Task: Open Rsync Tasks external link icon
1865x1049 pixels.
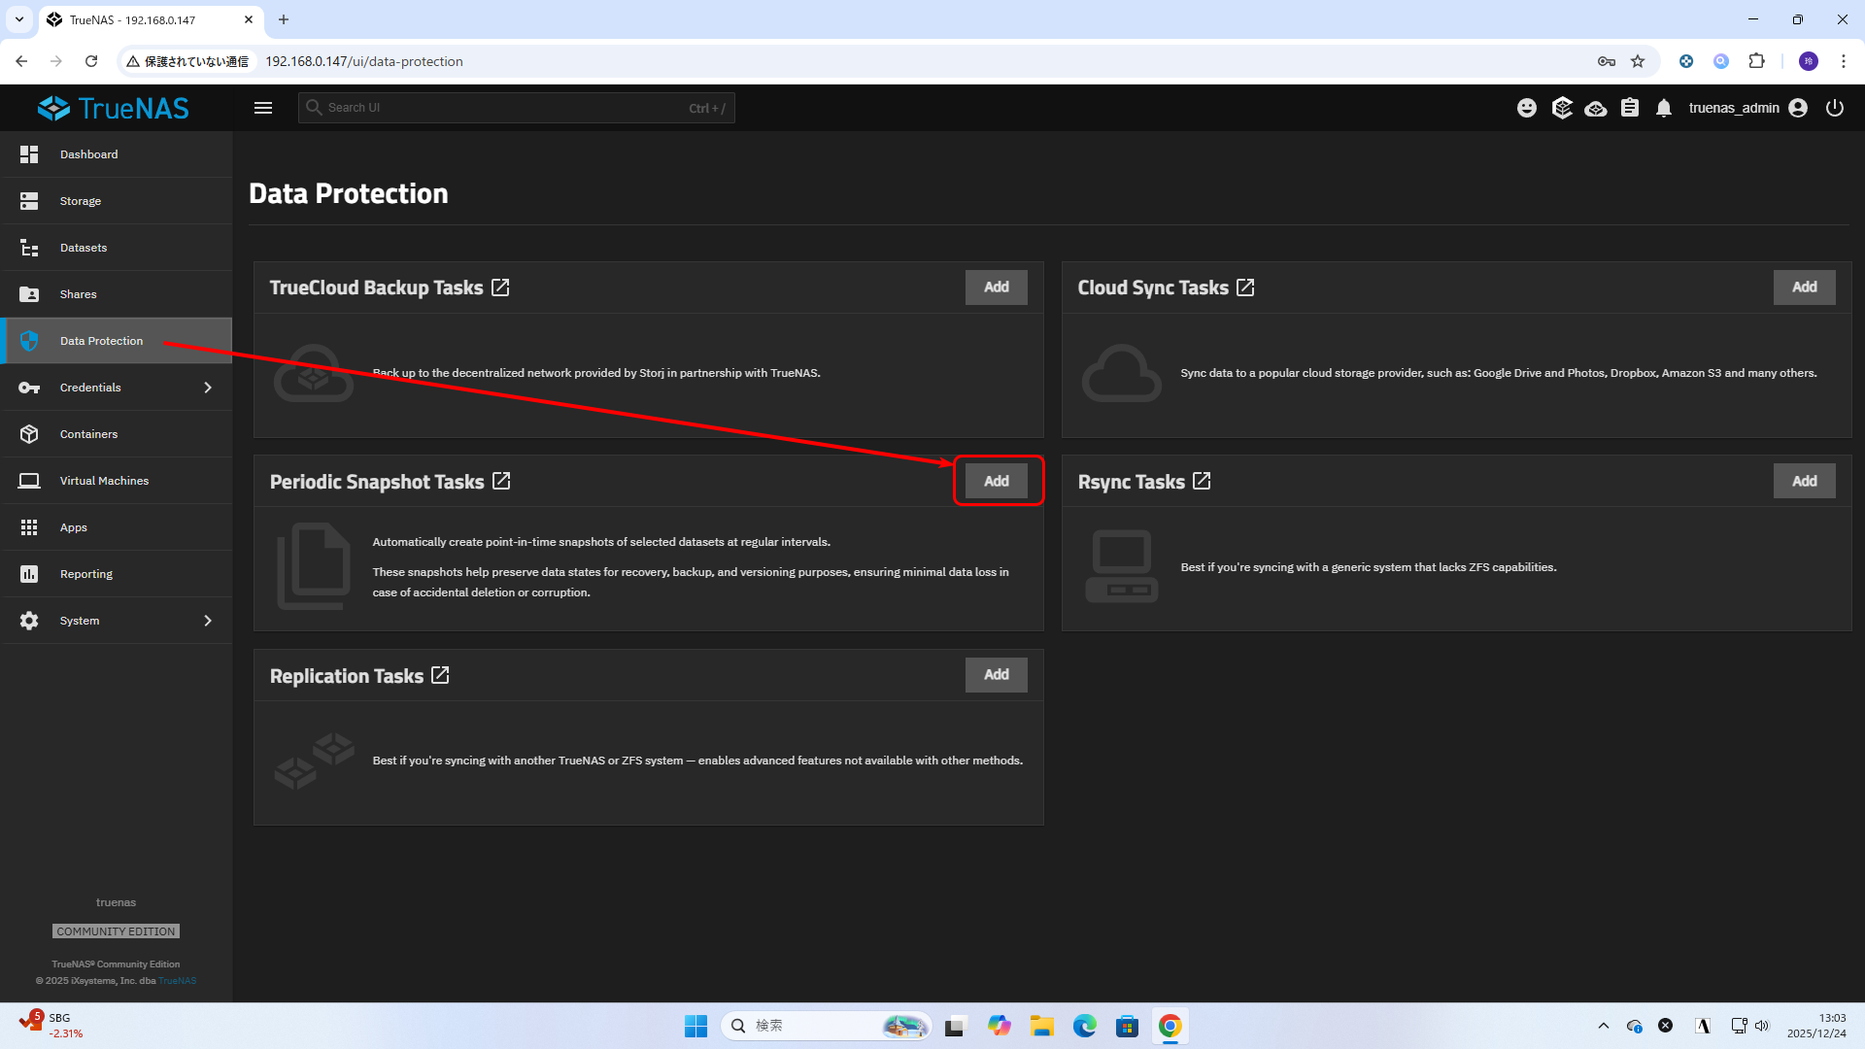Action: click(x=1202, y=482)
